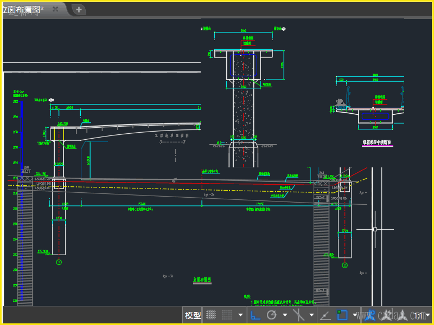Expand the snap mode options arrow

240,315
